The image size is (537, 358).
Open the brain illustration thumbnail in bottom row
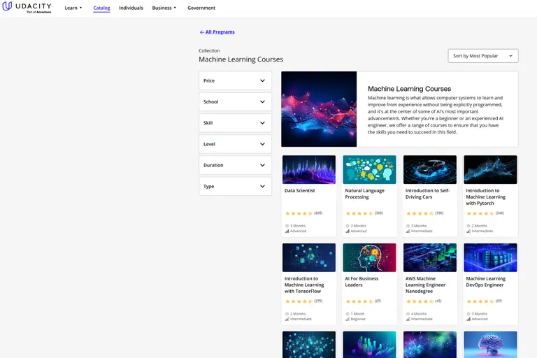pyautogui.click(x=490, y=345)
